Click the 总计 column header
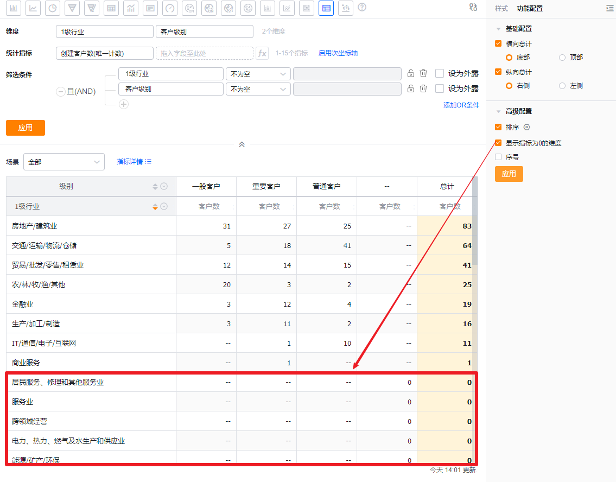Image resolution: width=616 pixels, height=482 pixels. pos(447,187)
